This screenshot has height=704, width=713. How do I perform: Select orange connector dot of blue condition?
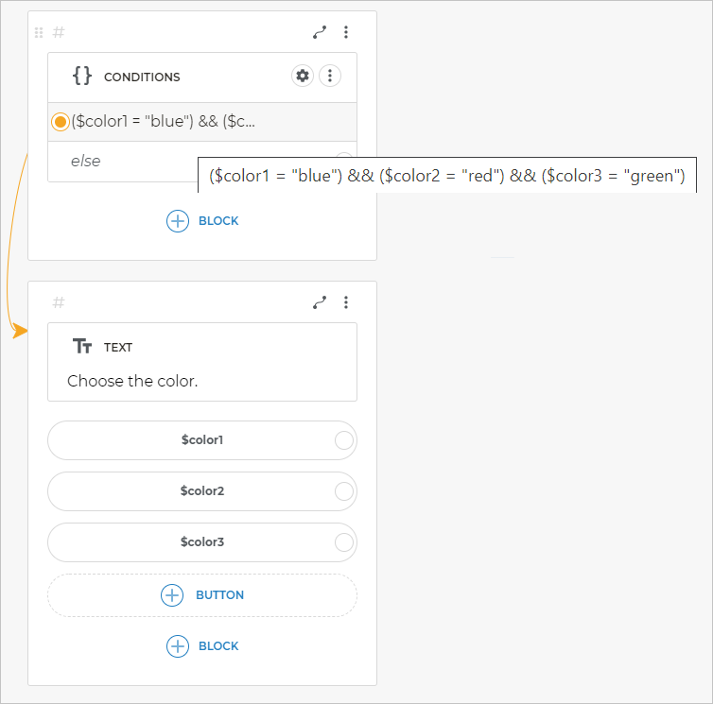click(61, 122)
